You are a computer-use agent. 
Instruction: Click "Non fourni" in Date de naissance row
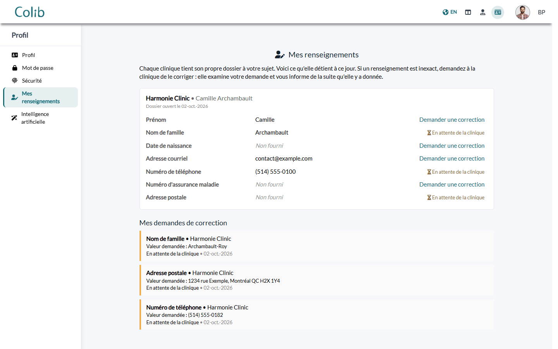(269, 146)
